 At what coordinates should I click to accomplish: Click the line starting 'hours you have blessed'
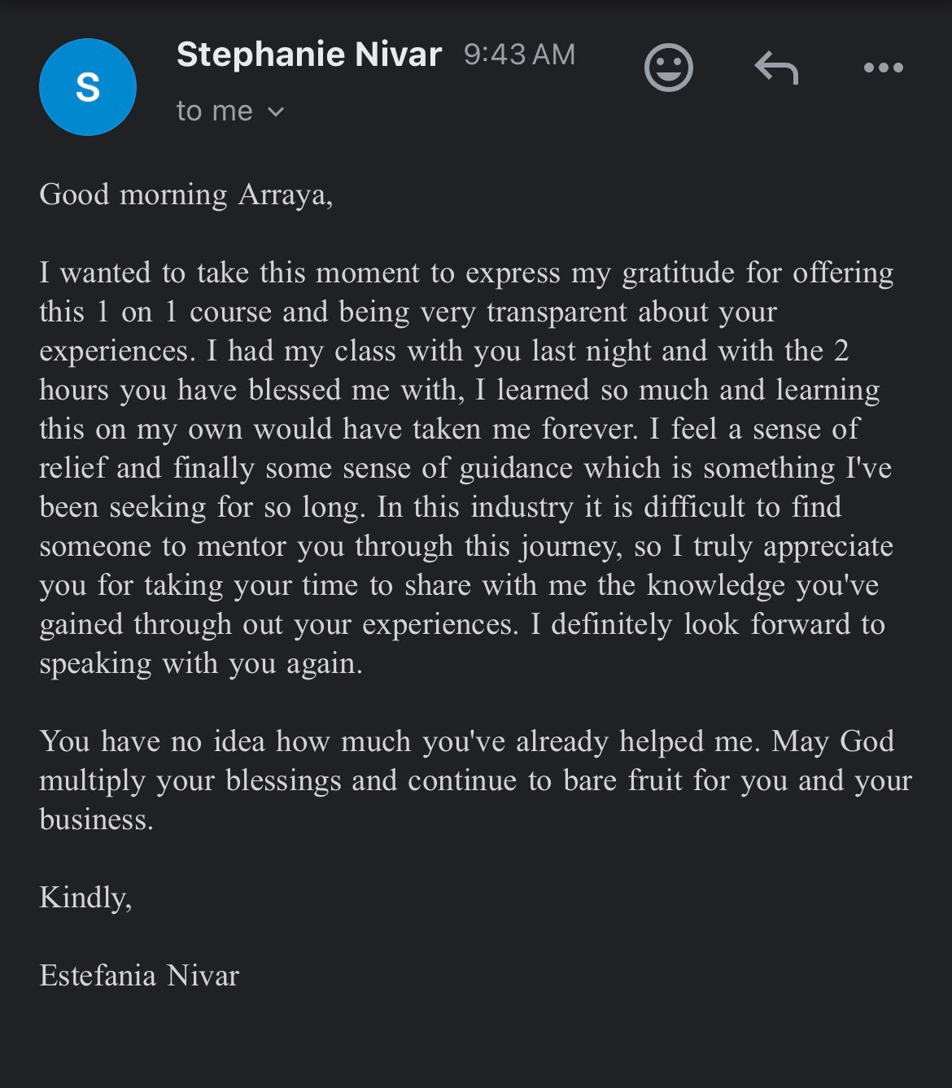tap(459, 391)
